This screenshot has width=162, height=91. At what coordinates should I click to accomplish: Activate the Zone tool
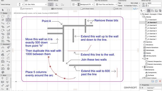click(3, 41)
